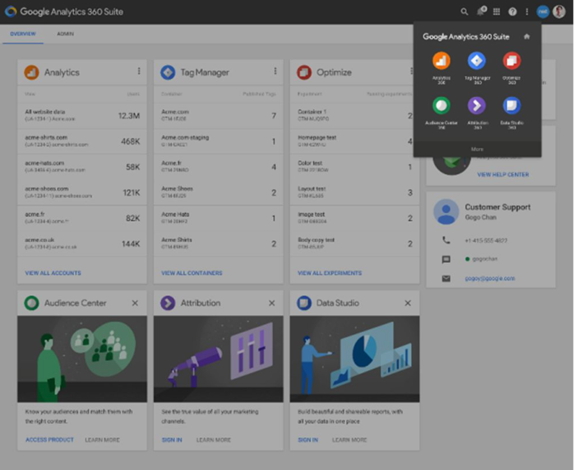Click the Google Analytics 360 Suite logo

64,12
